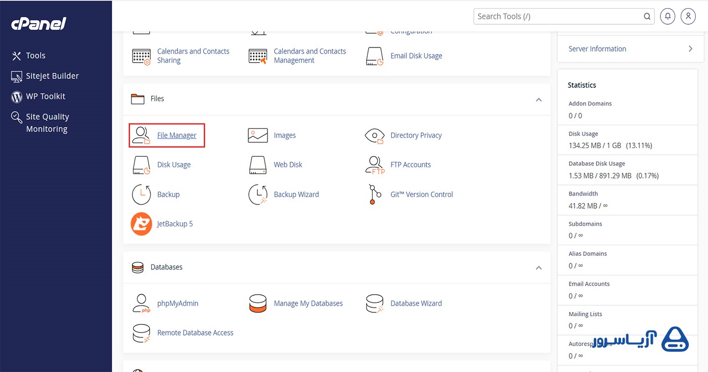Click the Mailing Lists statistic label
The width and height of the screenshot is (708, 372).
pyautogui.click(x=585, y=314)
